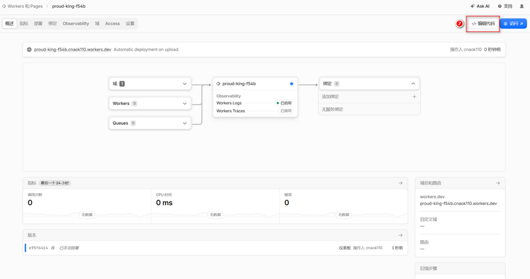Viewport: 530px width, 279px height.
Task: Open versions list via 版本 arrow
Action: (x=401, y=235)
